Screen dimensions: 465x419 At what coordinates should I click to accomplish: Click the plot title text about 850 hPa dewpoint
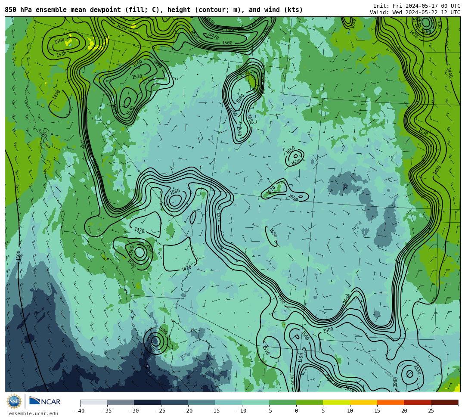(x=154, y=10)
